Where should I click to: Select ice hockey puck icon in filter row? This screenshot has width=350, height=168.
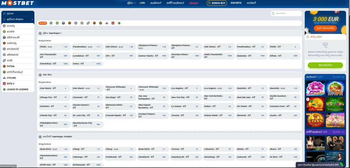[63, 23]
